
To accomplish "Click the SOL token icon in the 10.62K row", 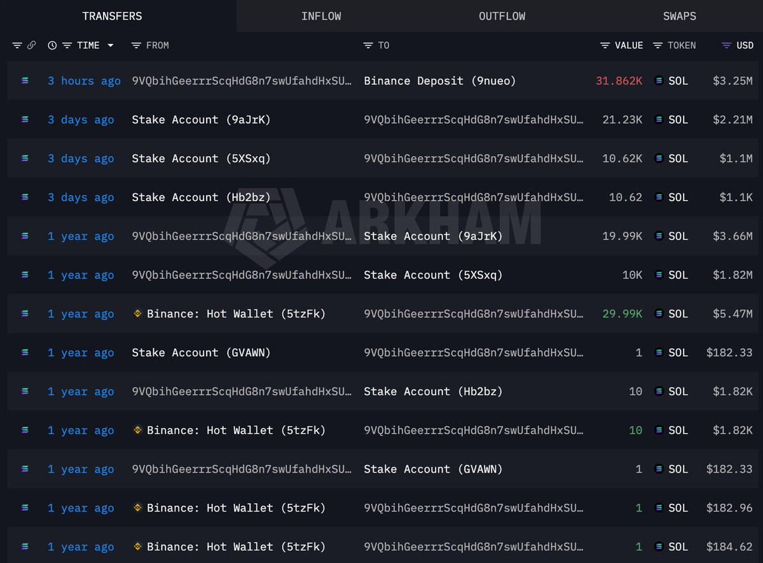I will 659,158.
